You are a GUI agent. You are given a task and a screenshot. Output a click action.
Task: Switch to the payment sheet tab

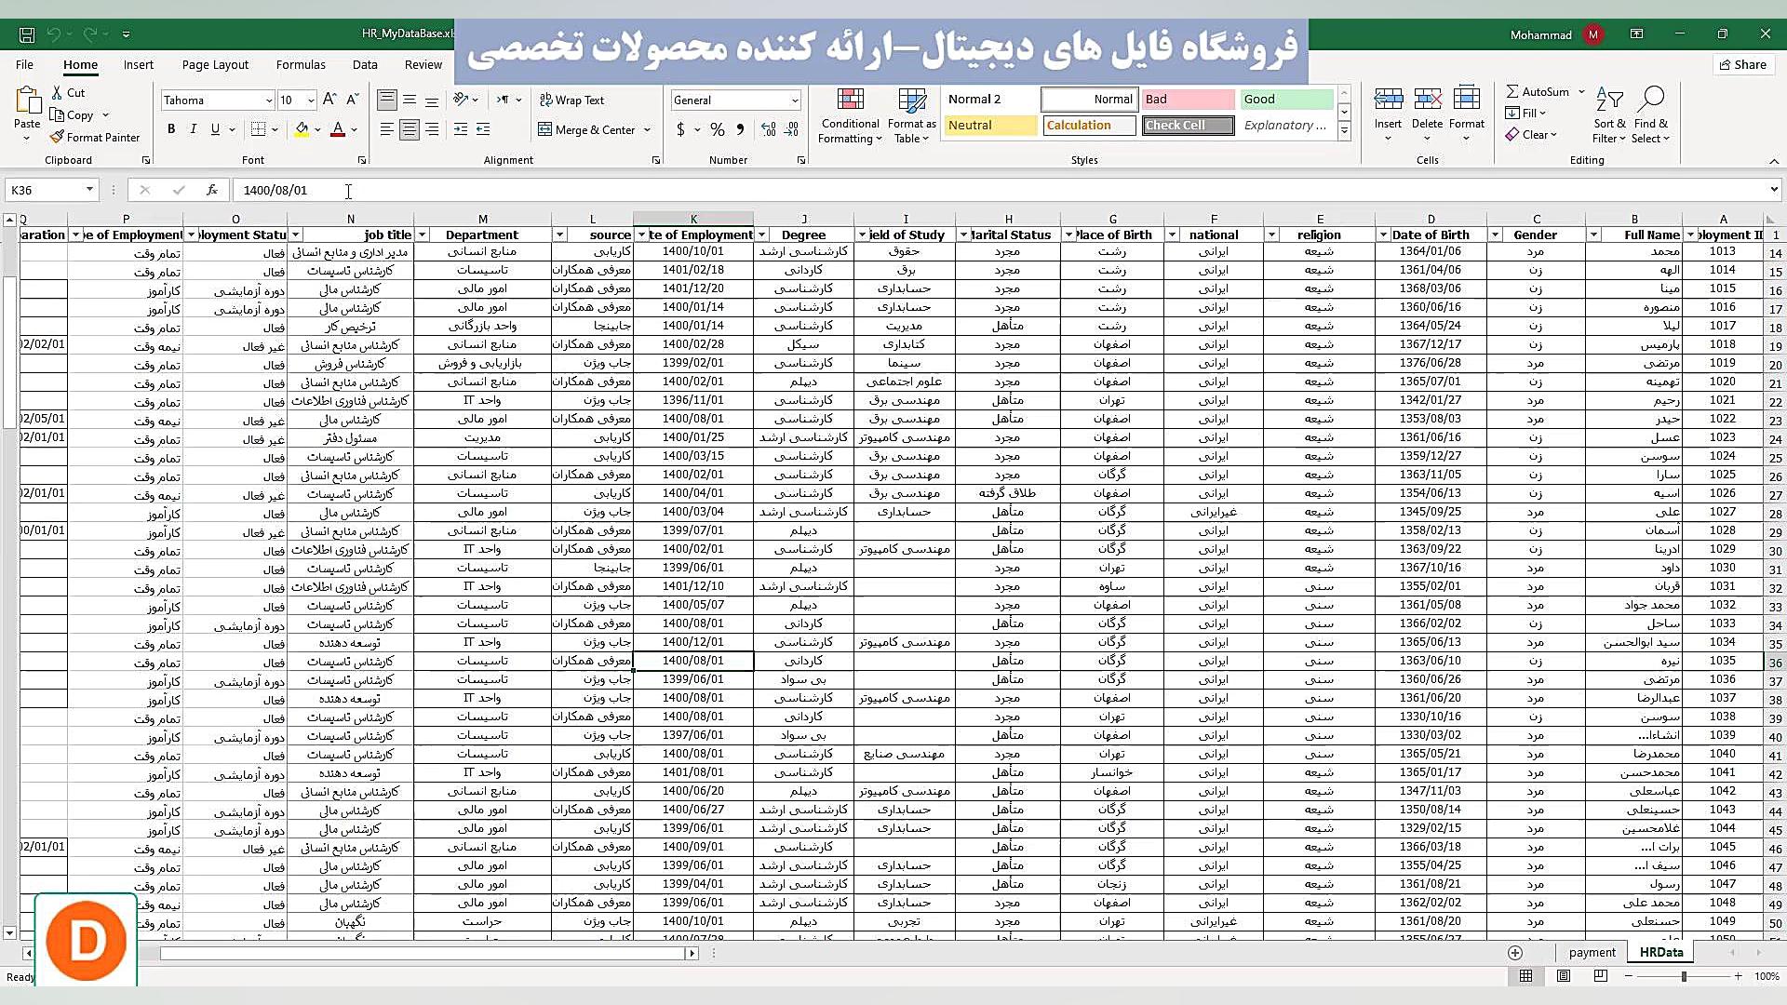click(x=1592, y=953)
